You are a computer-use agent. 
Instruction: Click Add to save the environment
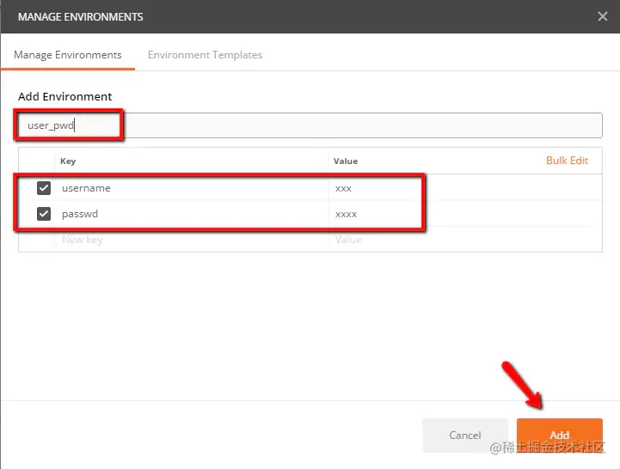(560, 435)
